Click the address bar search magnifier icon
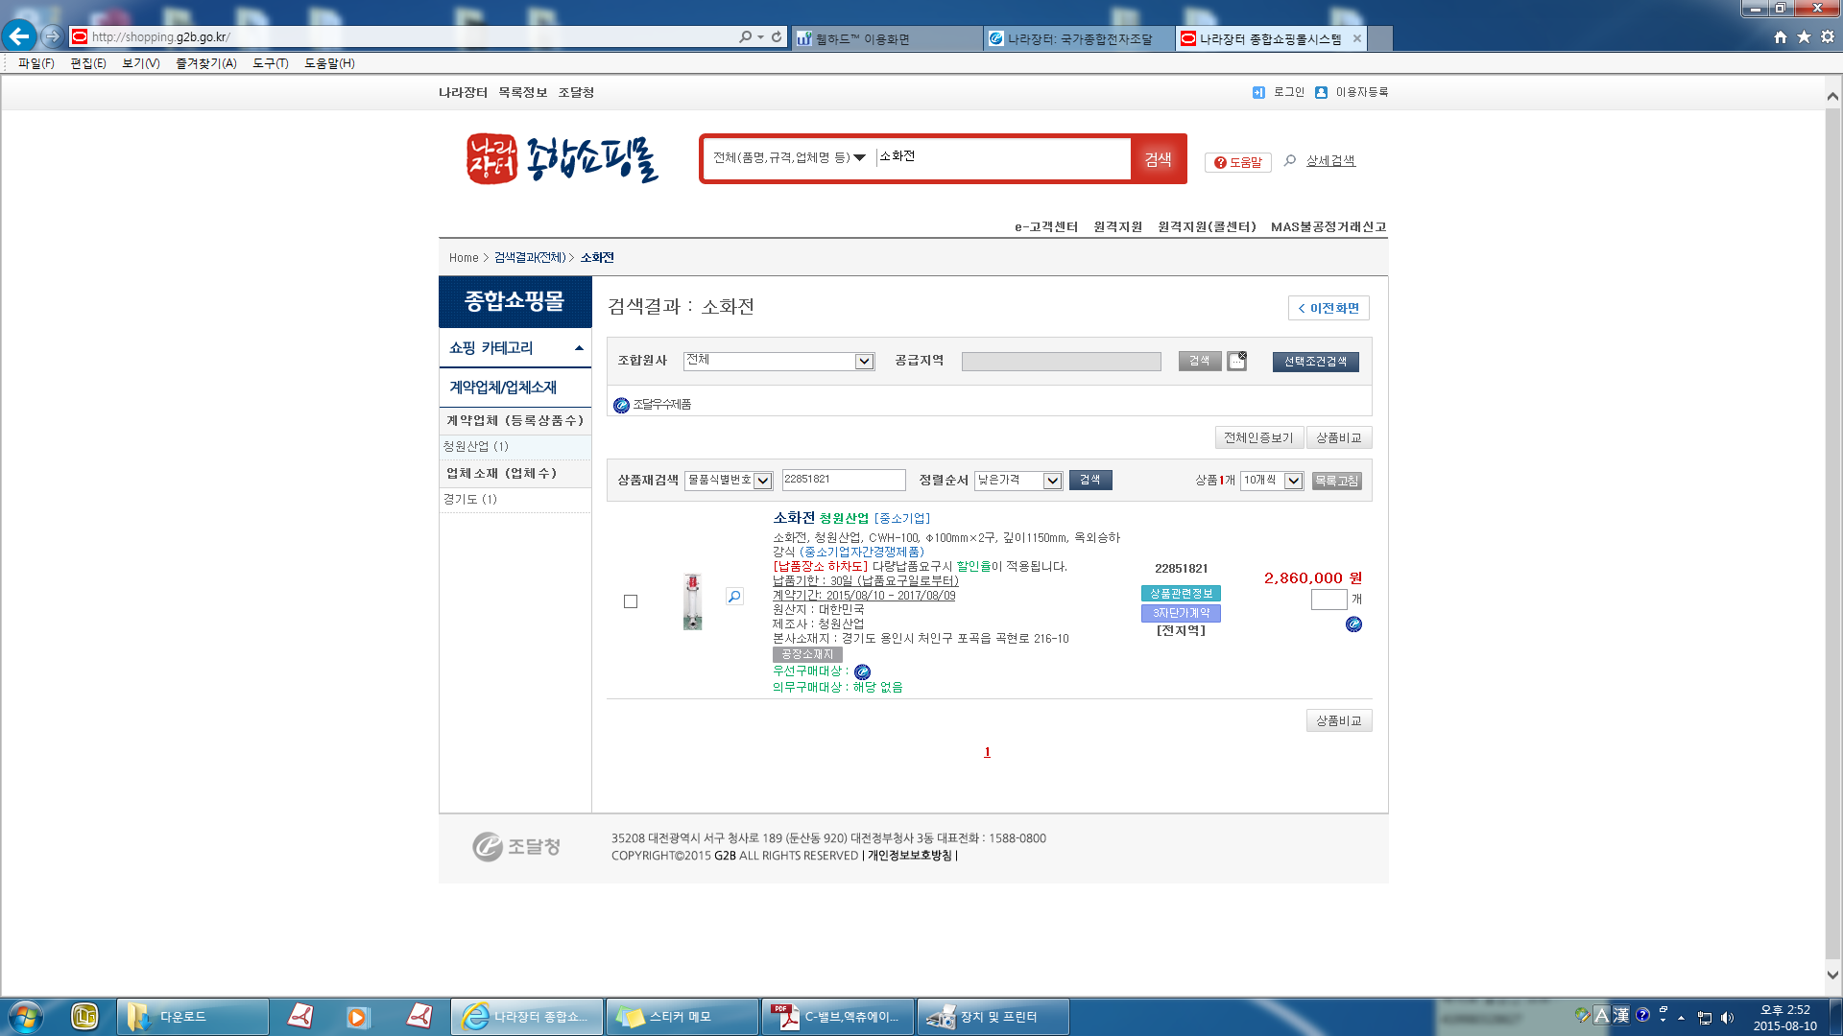 (x=746, y=36)
